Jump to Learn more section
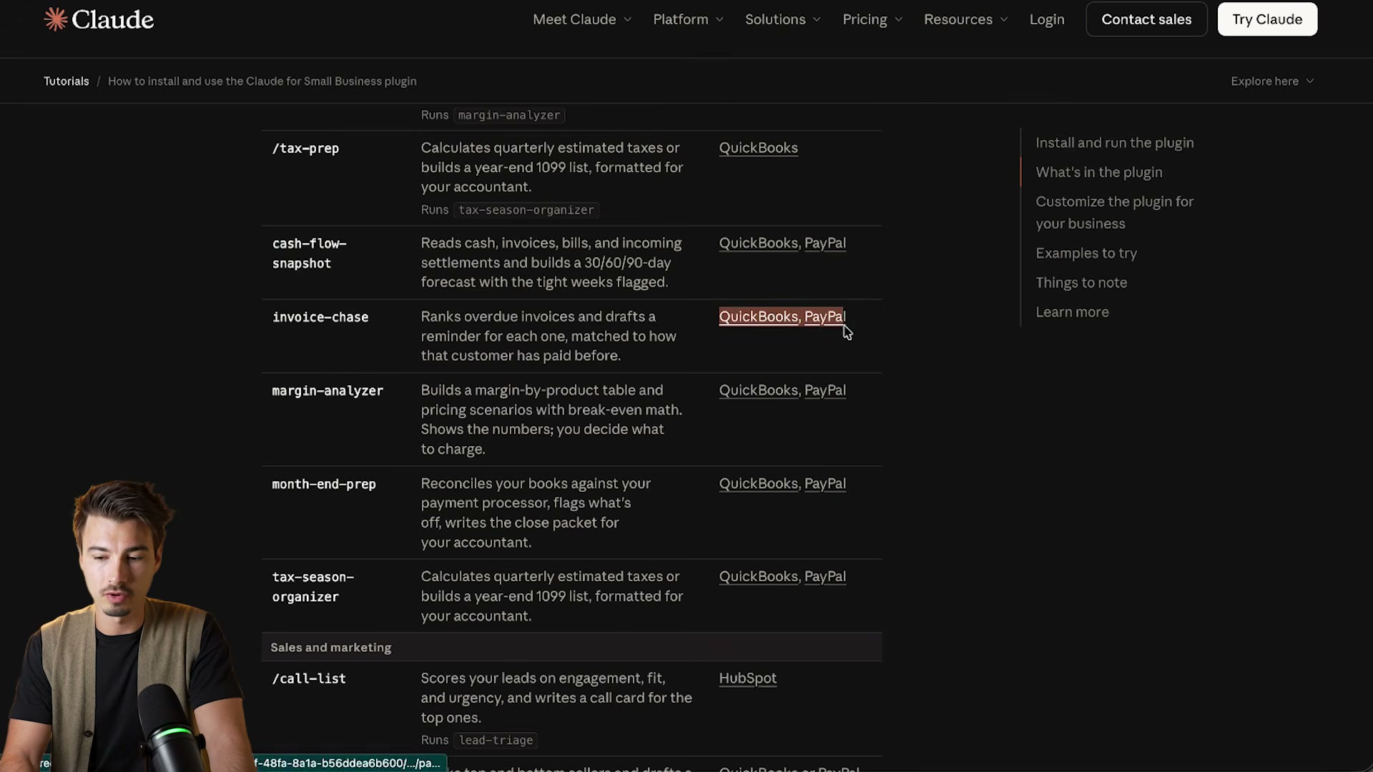The width and height of the screenshot is (1373, 772). [x=1072, y=312]
